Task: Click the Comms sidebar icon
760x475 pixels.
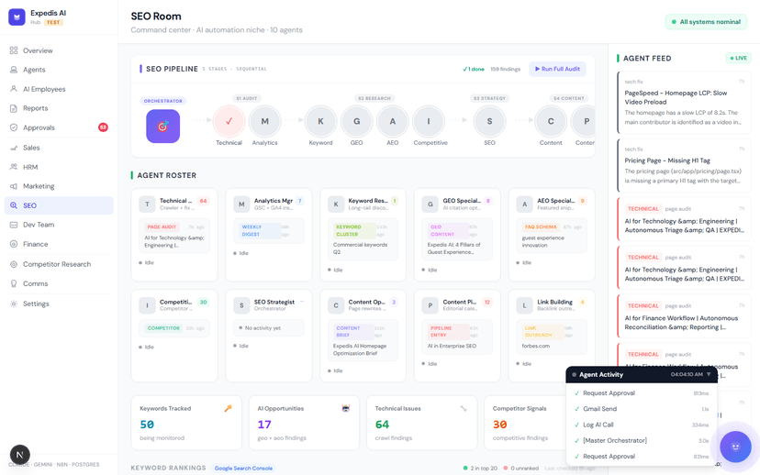Action: pos(14,283)
